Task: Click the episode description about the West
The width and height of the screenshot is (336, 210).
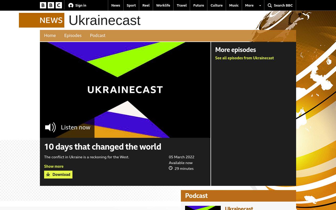Action: [x=87, y=157]
